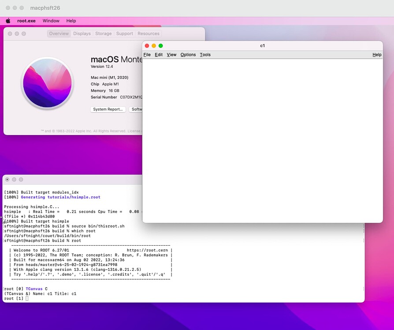This screenshot has height=330, width=394.
Task: Click 'source bin/thisroot.sh' command line
Action: [x=98, y=226]
